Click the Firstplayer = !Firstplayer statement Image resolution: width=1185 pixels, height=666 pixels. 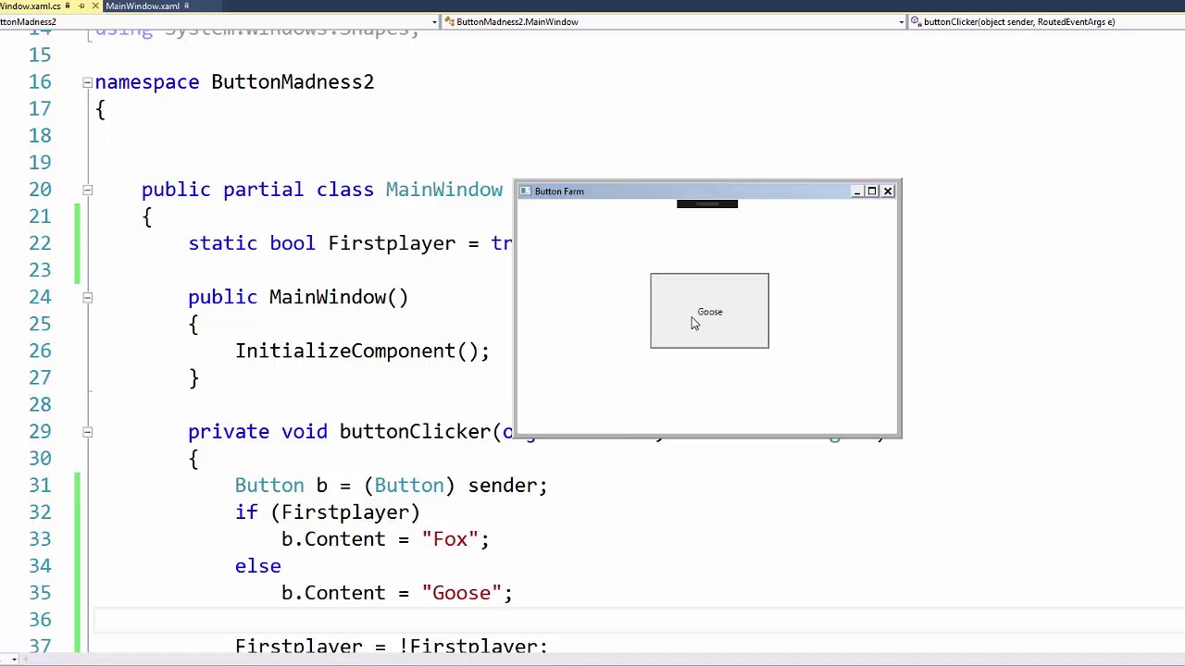[391, 647]
